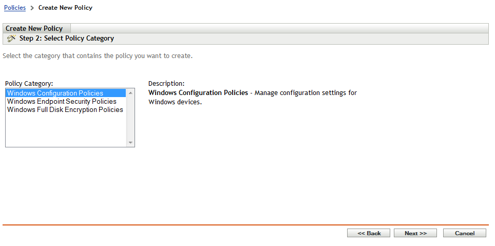The height and width of the screenshot is (246, 495).
Task: Choose Windows Full Disk Encryption Policies
Action: pyautogui.click(x=65, y=110)
